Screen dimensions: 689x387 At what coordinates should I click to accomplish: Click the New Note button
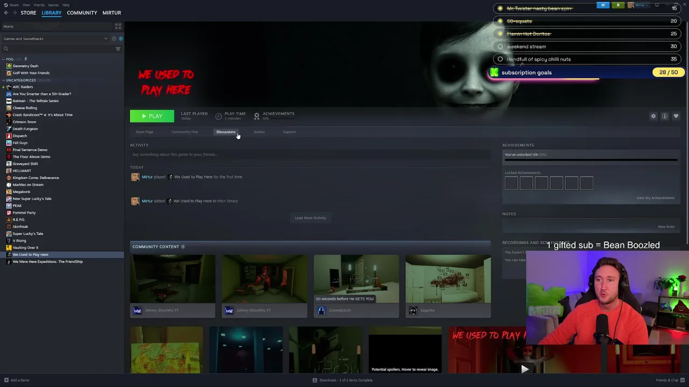coord(666,226)
